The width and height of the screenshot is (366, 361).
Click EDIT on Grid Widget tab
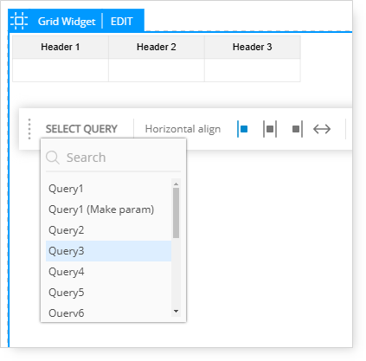[121, 22]
